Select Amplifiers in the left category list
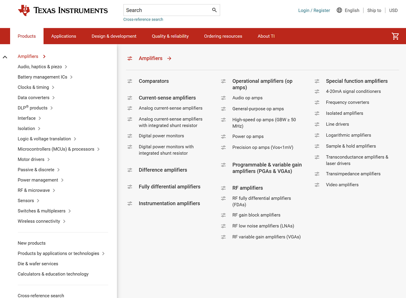 [28, 56]
